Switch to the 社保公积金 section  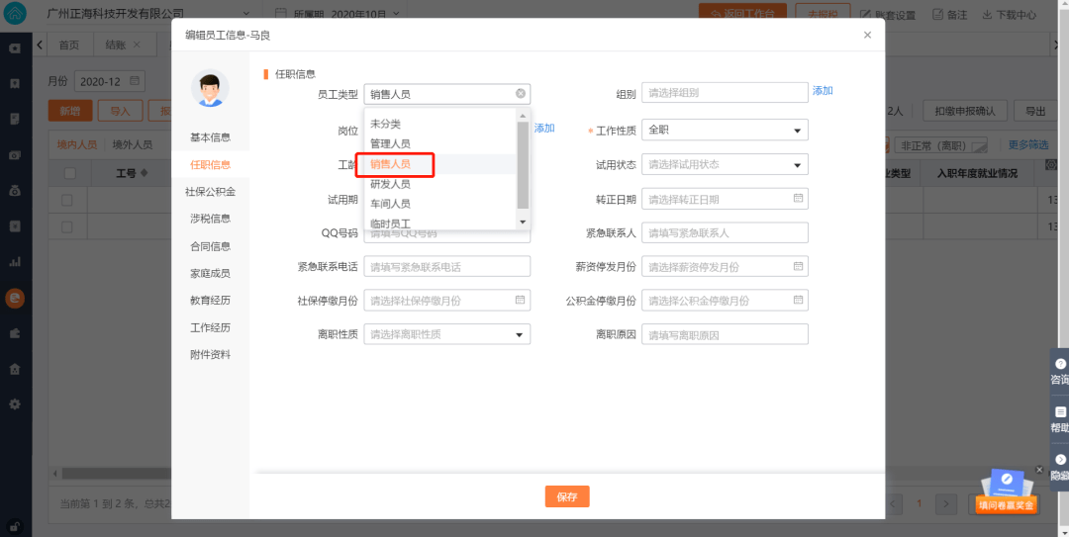pos(210,192)
